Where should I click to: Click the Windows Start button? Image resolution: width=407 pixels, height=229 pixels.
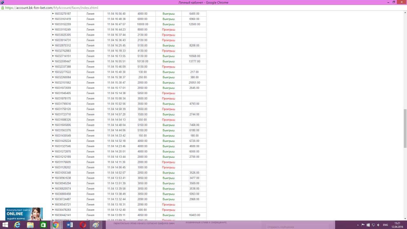point(5,225)
